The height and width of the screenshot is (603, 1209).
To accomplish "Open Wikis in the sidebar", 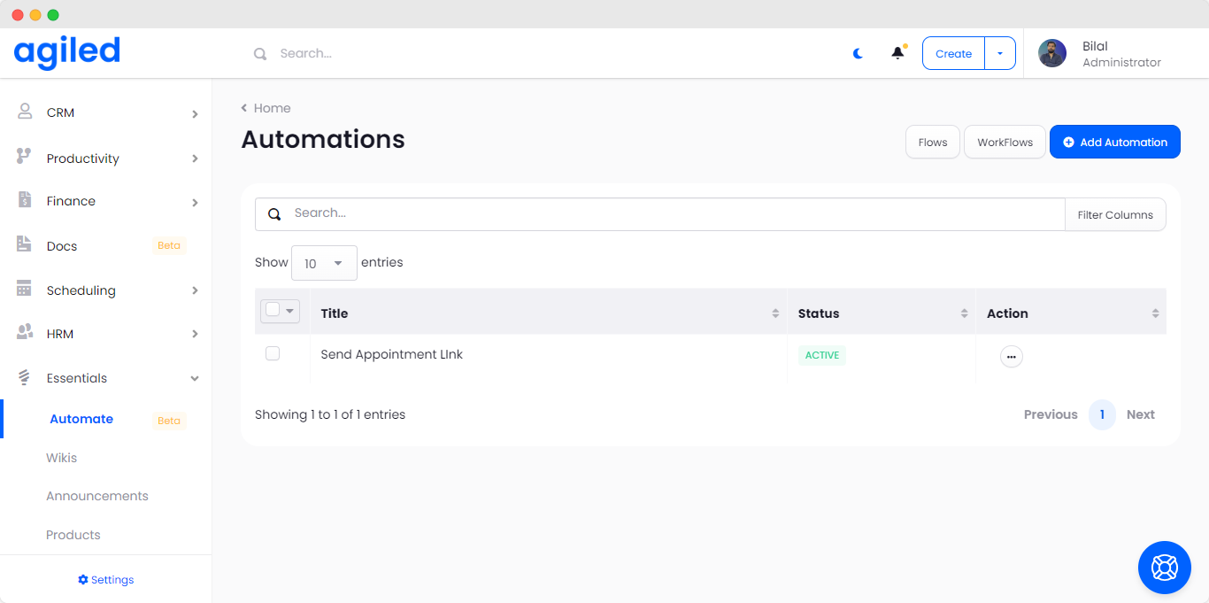I will coord(62,458).
